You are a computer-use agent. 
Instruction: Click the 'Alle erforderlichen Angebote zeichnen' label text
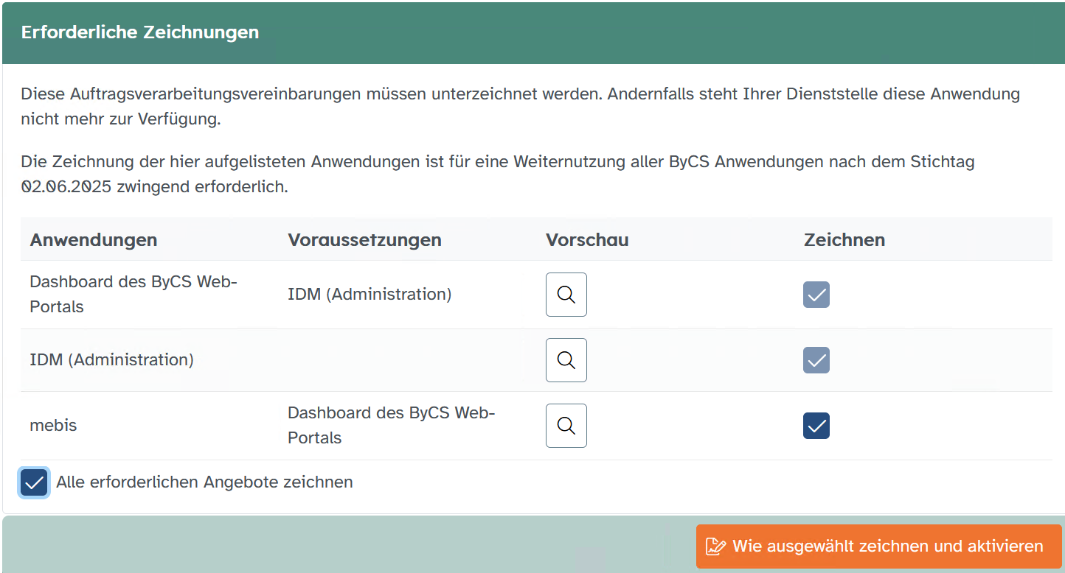tap(204, 482)
